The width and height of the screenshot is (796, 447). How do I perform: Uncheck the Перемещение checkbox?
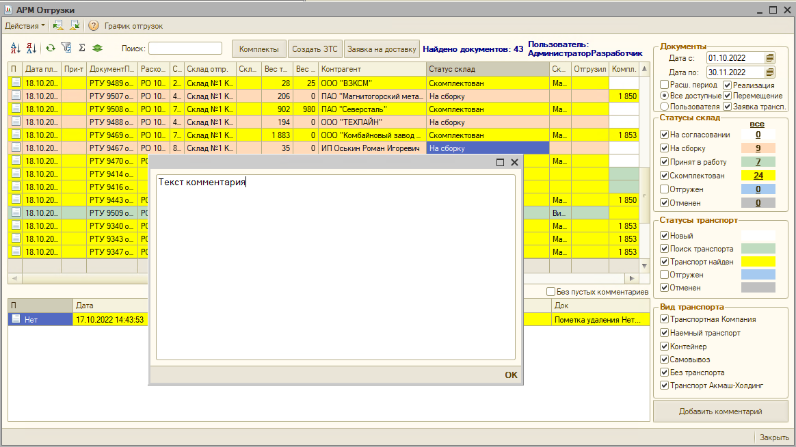pos(727,96)
